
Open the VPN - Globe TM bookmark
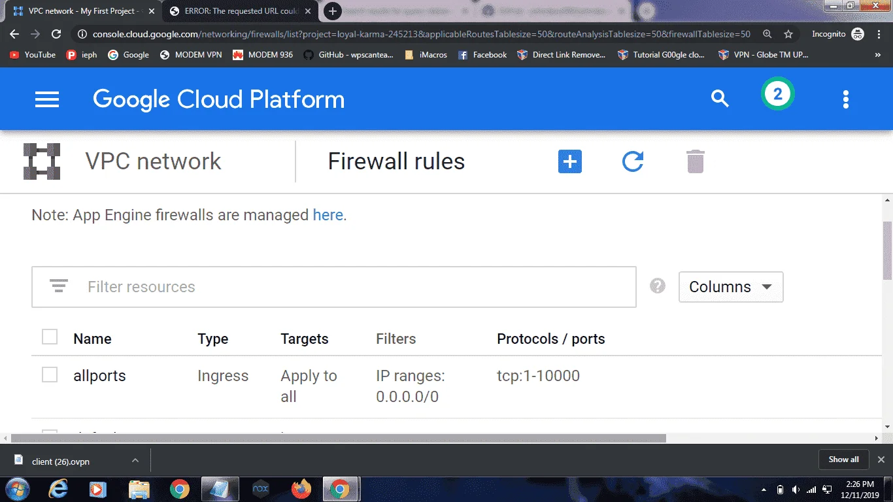click(764, 55)
